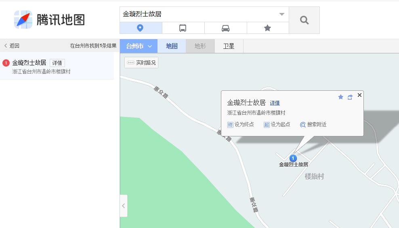Screen dimensions: 399x228
Task: Click the blue map marker numbered 1
Action: pyautogui.click(x=294, y=158)
